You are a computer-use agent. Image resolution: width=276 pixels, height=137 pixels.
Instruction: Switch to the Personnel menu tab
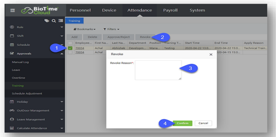[x=81, y=10]
